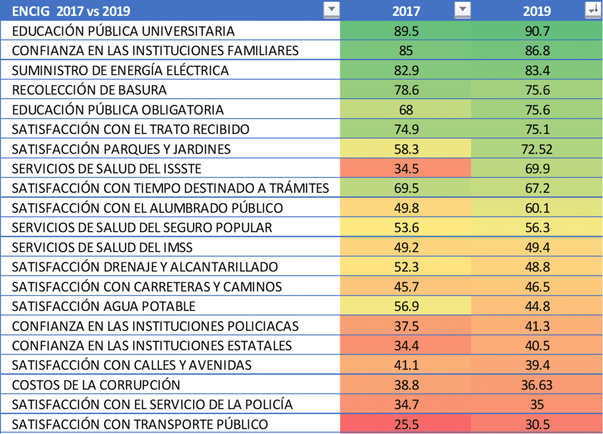Screen dimensions: 603x434
Task: Select the RECOLECCIÓN DE BASURA row label
Action: pyautogui.click(x=90, y=90)
